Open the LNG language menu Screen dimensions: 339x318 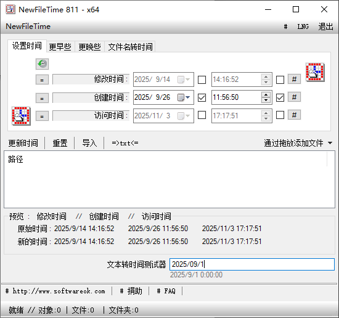[303, 26]
